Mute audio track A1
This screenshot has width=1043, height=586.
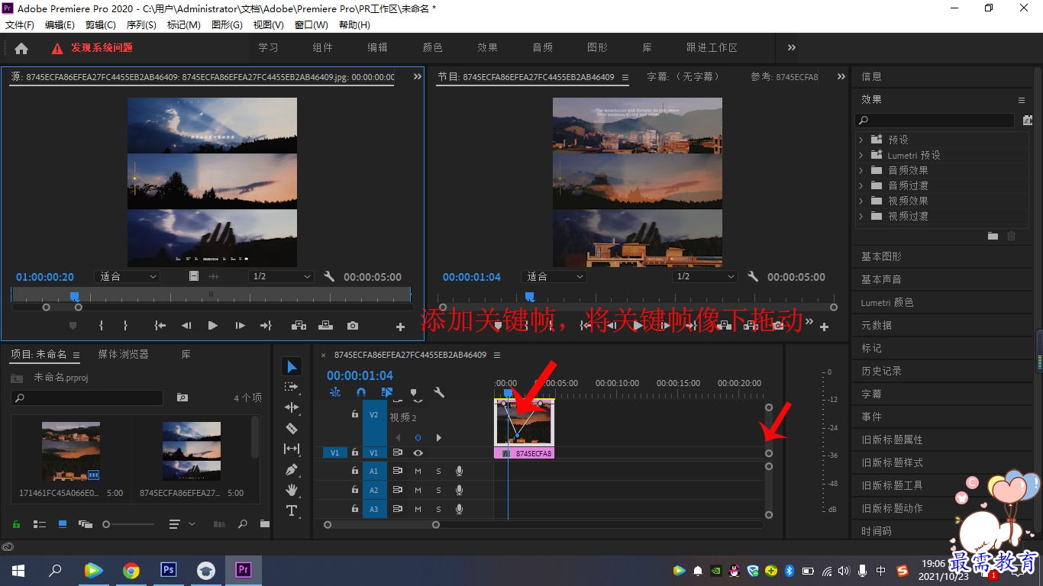(x=418, y=471)
